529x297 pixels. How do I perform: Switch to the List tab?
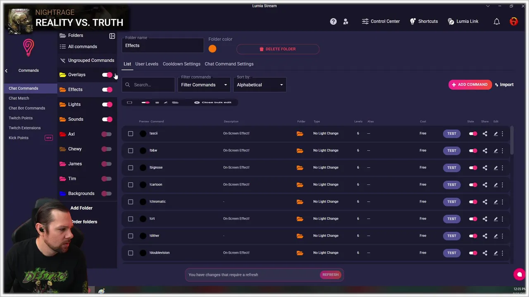click(127, 64)
